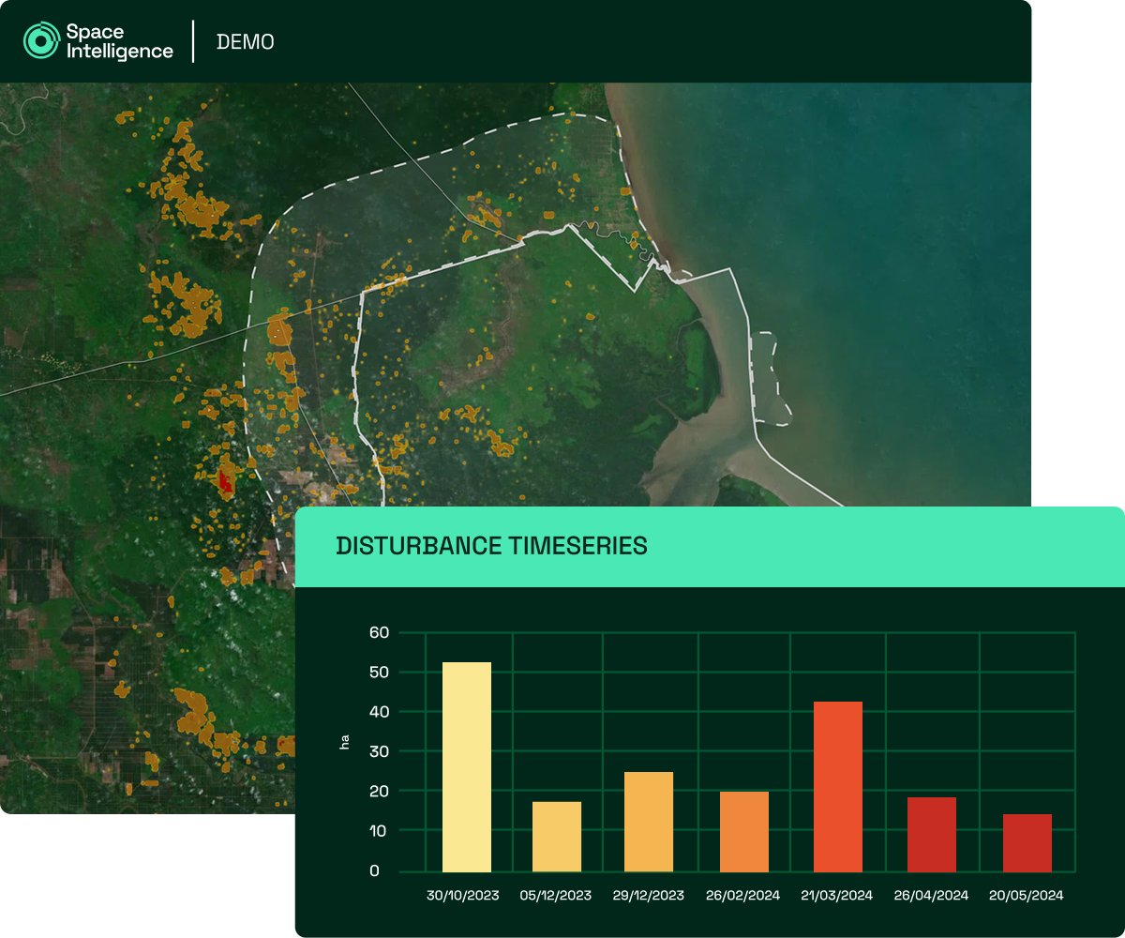1125x938 pixels.
Task: Click the red disturbance patch on the map
Action: click(x=224, y=483)
